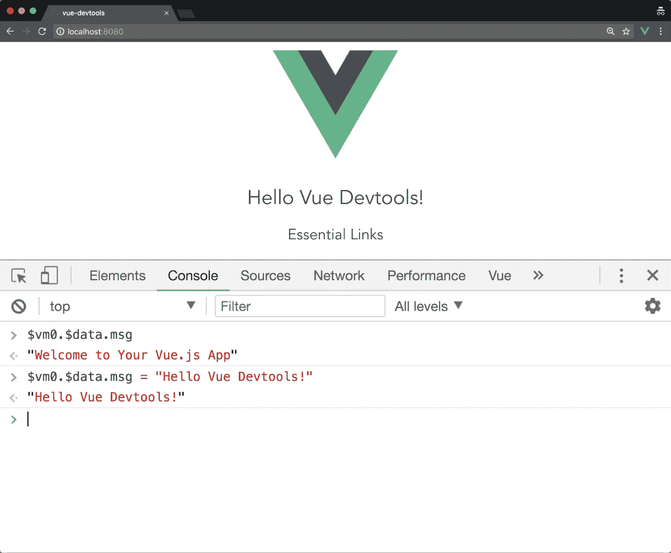Screen dimensions: 671x553
Task: Open the All levels log dropdown
Action: 429,306
